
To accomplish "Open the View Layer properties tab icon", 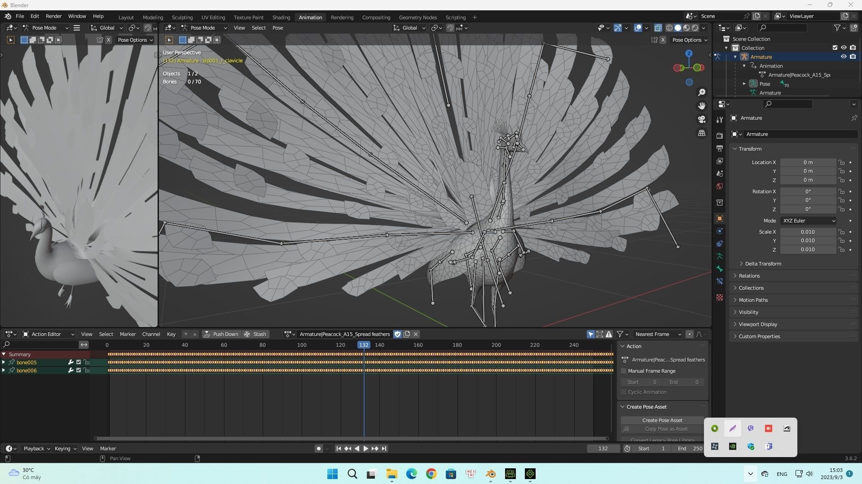I will (720, 161).
